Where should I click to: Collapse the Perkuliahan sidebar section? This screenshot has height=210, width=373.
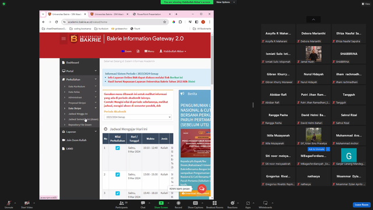click(79, 79)
